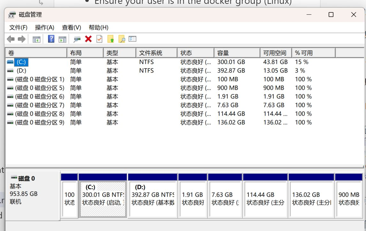Screen dimensions: 366x231
Task: Click the drive icon of 磁盘分区 5 row
Action: (10, 88)
